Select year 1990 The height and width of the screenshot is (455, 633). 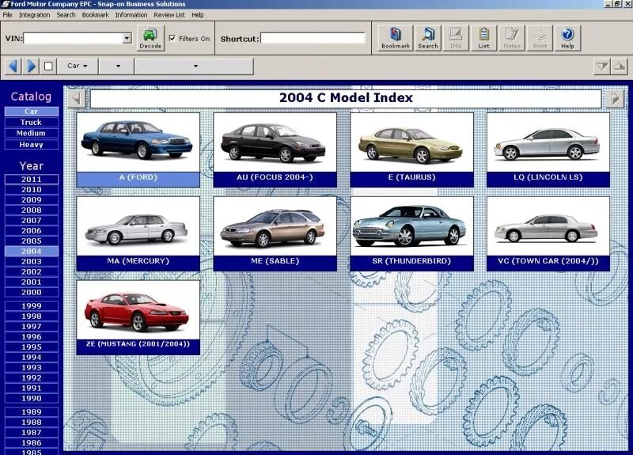[32, 399]
